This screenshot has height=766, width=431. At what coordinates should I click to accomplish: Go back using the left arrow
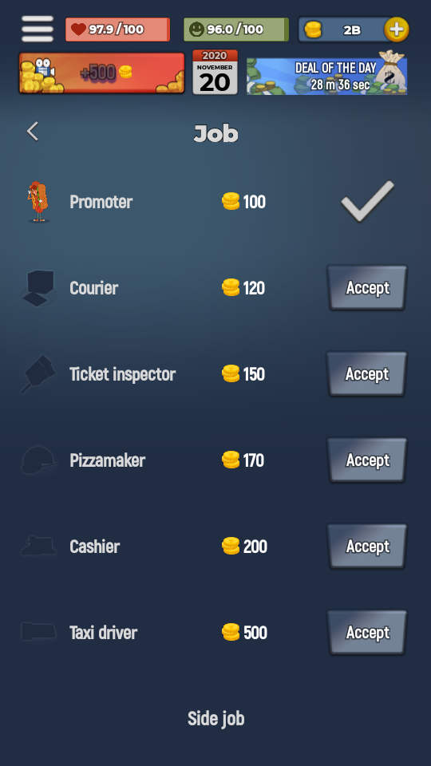point(33,132)
